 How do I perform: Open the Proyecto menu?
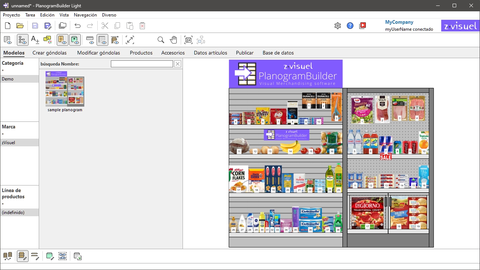[11, 15]
